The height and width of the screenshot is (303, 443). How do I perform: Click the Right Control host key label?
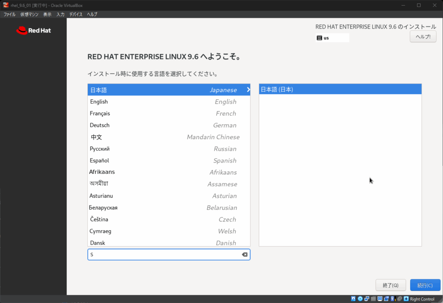tap(422, 299)
